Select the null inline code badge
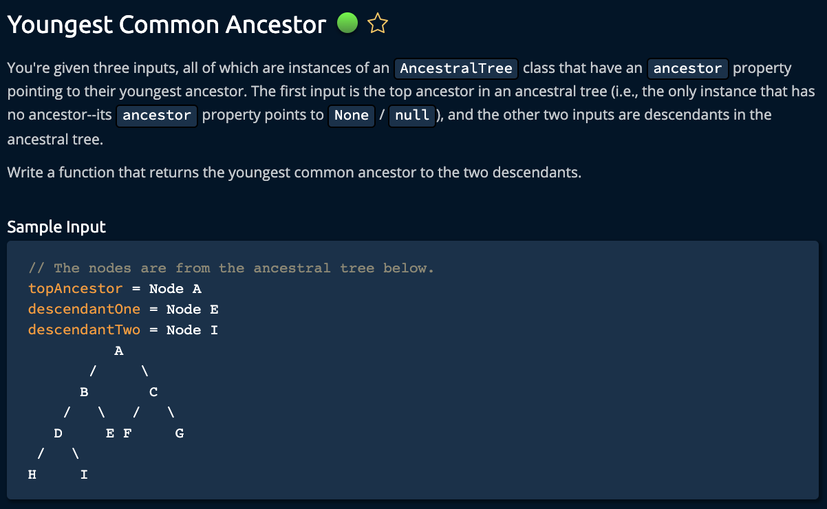The image size is (827, 509). coord(413,115)
